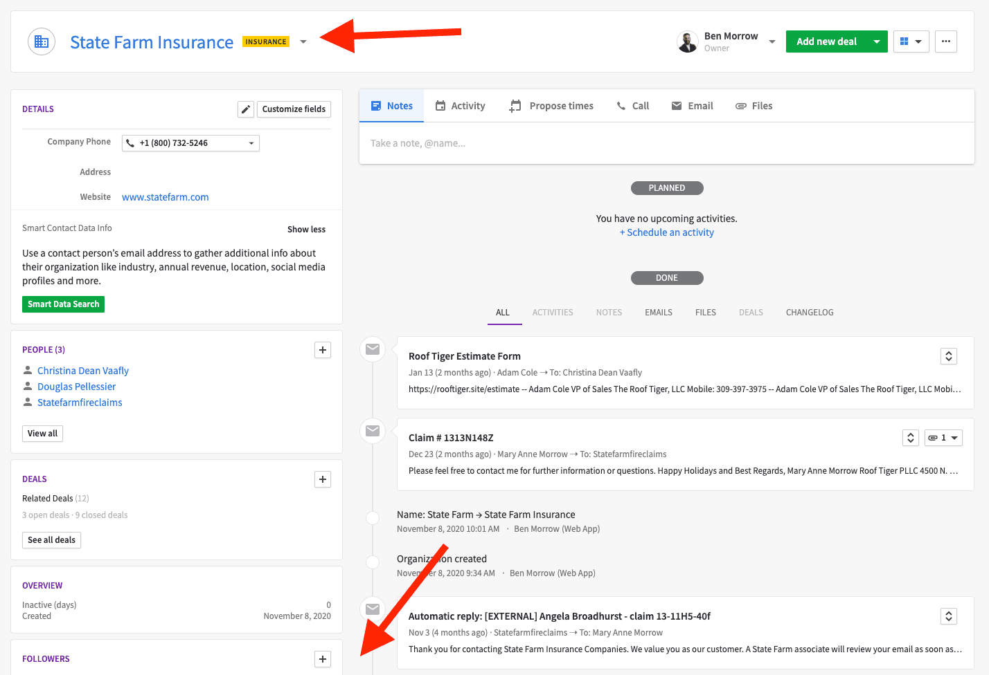Switch to the Notes tab
Screen dimensions: 989x675
391,106
